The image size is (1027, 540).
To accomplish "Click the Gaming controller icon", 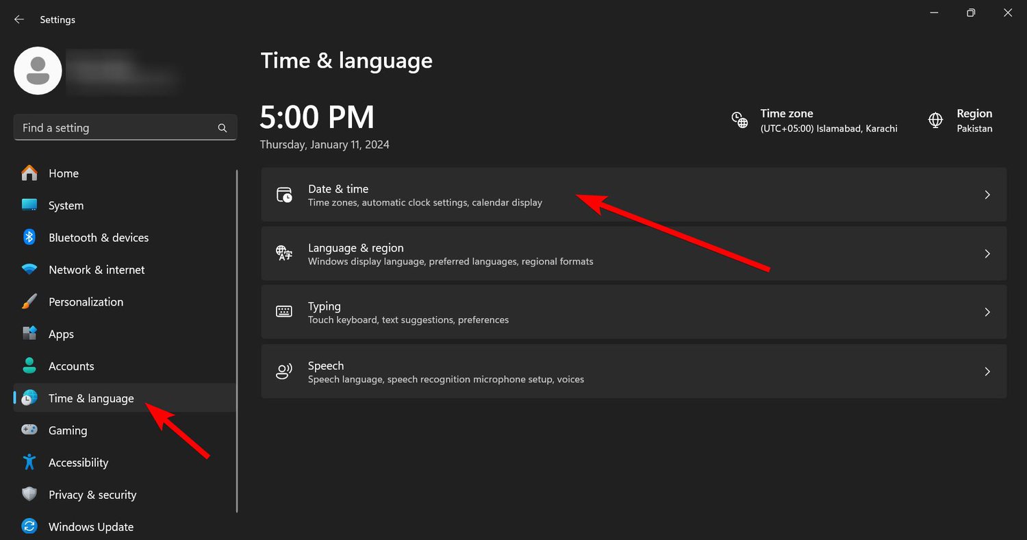I will (x=29, y=430).
